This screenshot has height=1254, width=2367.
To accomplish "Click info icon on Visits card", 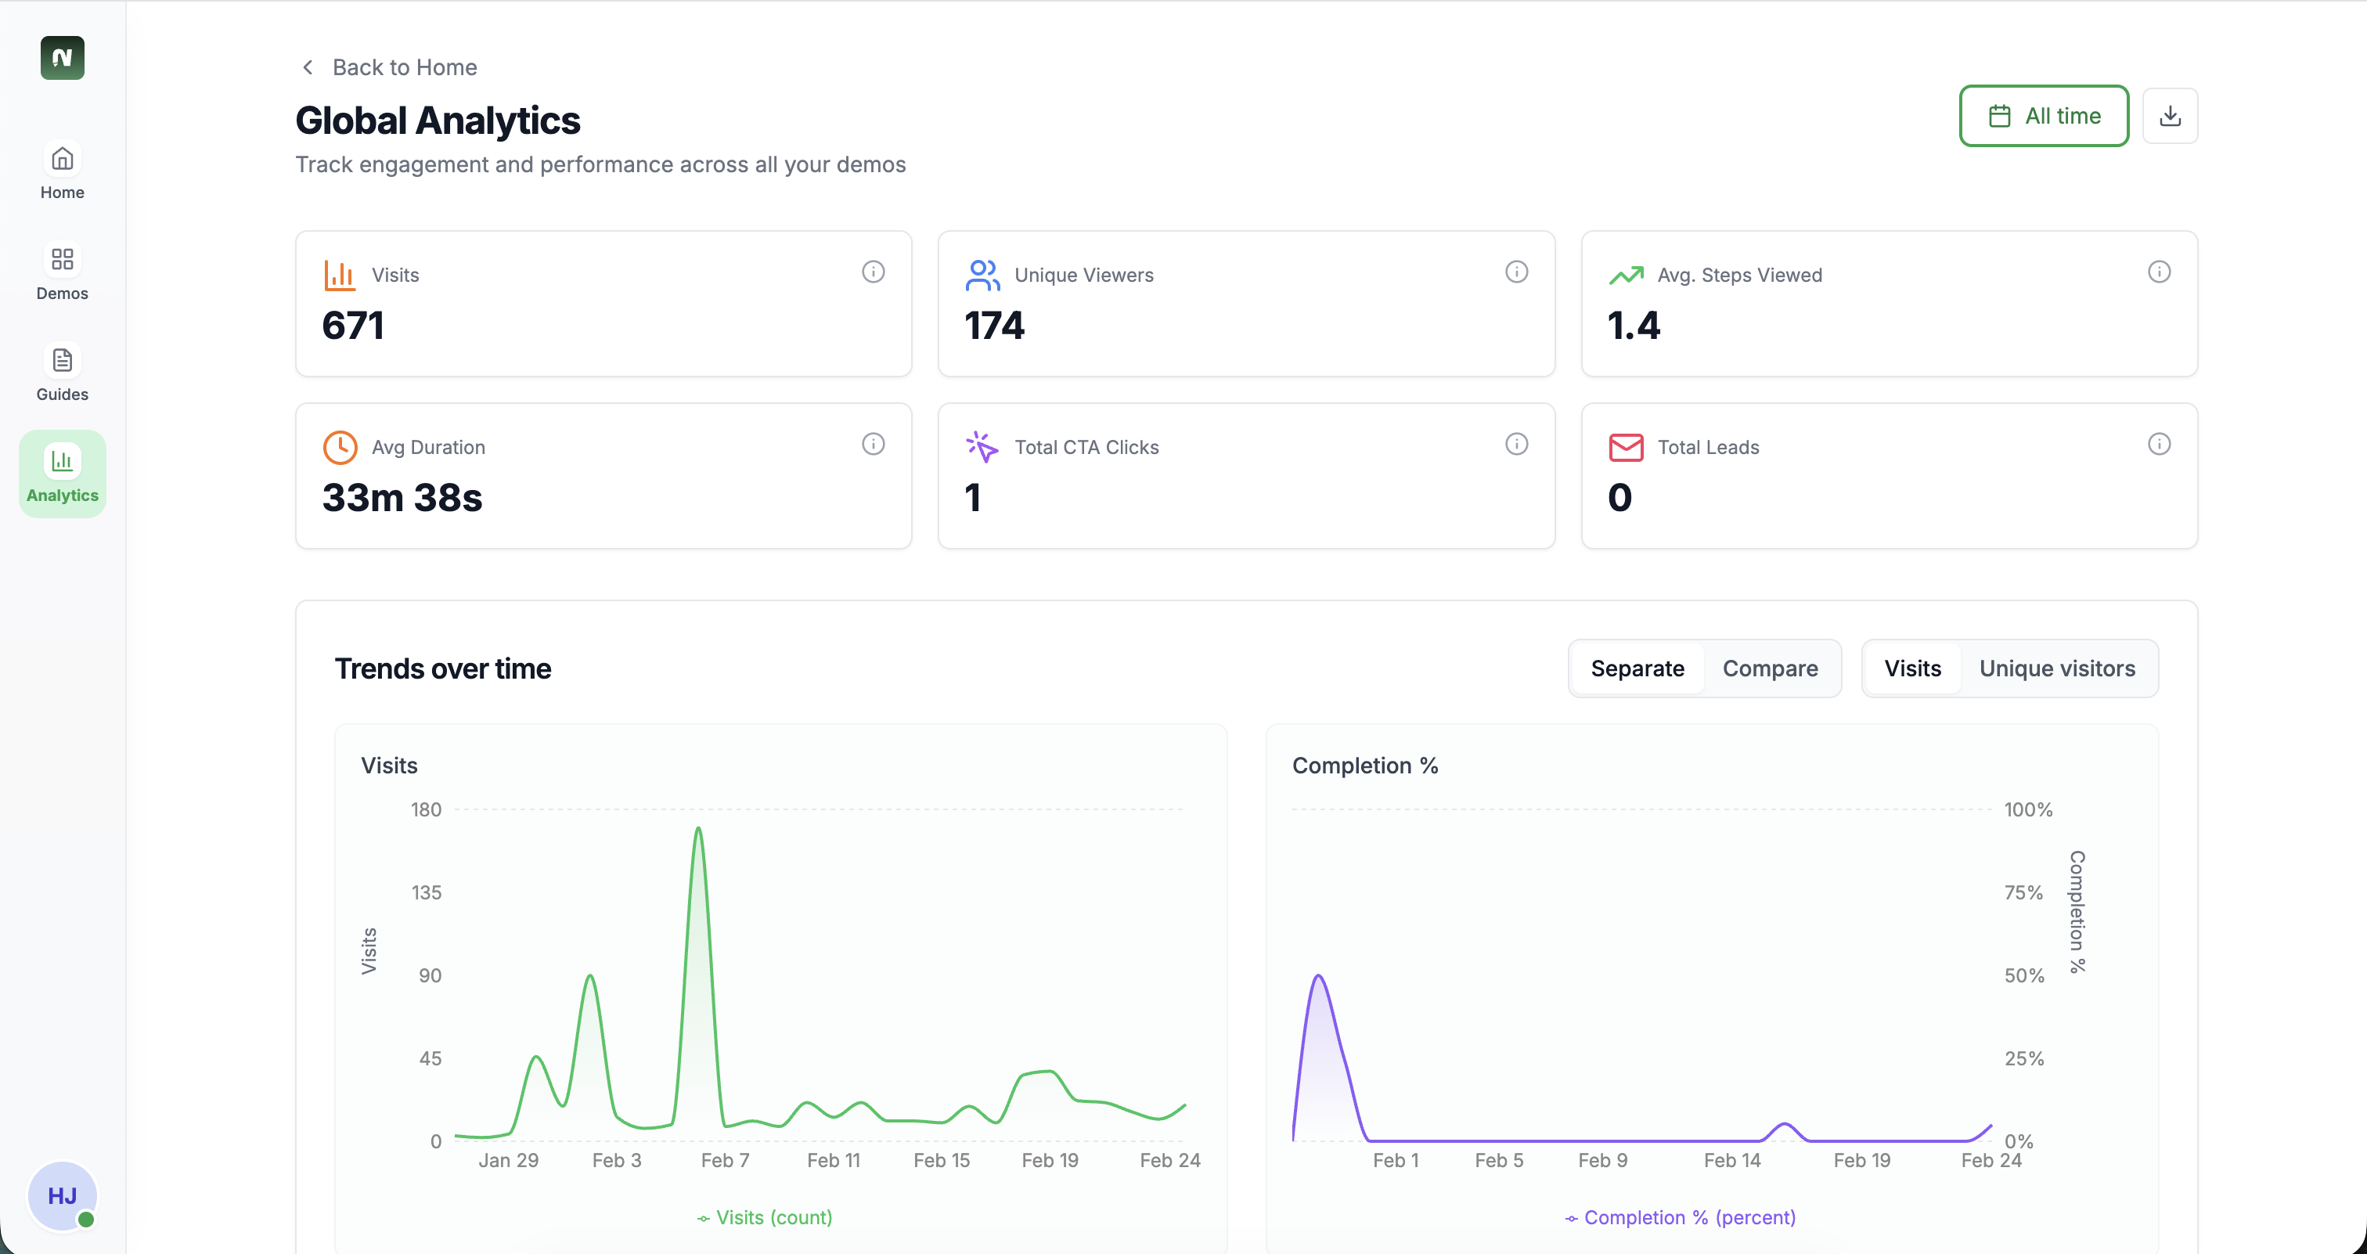I will point(873,272).
